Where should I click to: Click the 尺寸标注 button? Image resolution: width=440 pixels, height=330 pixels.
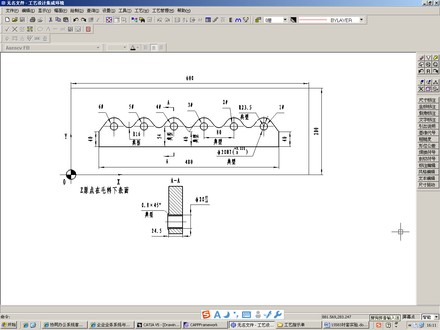point(428,100)
